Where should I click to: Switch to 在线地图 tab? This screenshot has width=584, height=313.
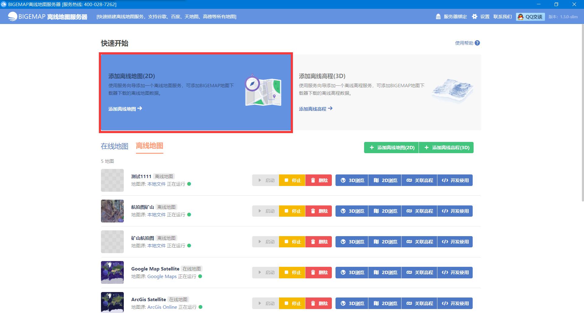click(114, 146)
